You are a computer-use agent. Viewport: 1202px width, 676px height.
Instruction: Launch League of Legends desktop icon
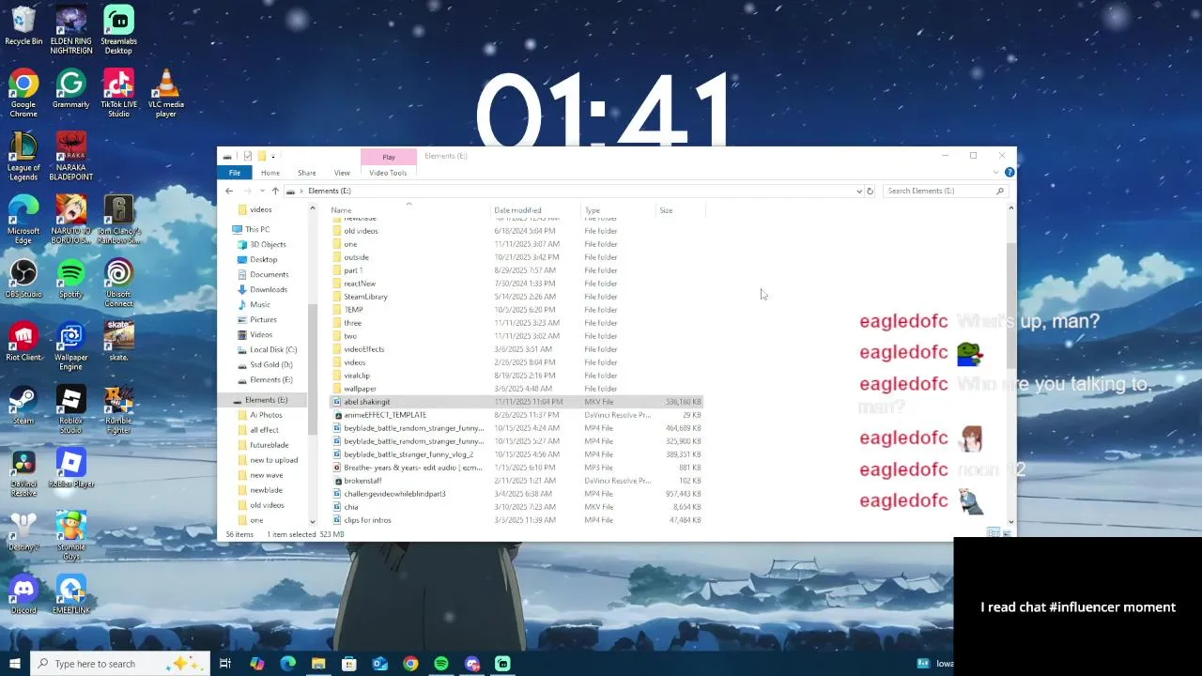(x=23, y=157)
